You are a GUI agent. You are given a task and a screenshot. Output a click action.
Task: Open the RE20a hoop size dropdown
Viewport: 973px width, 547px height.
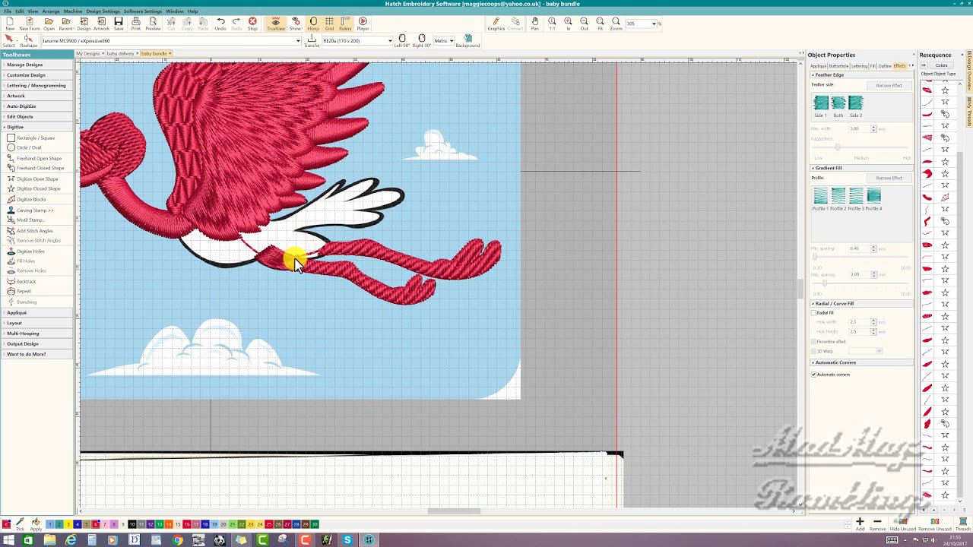tap(390, 40)
